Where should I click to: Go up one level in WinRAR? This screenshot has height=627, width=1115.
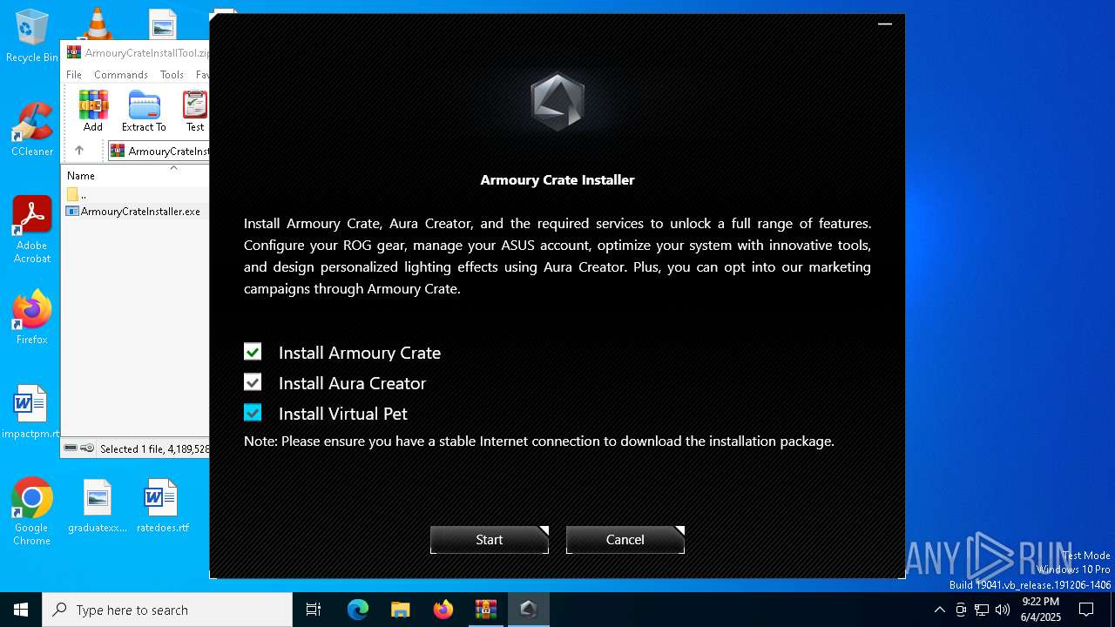(79, 151)
